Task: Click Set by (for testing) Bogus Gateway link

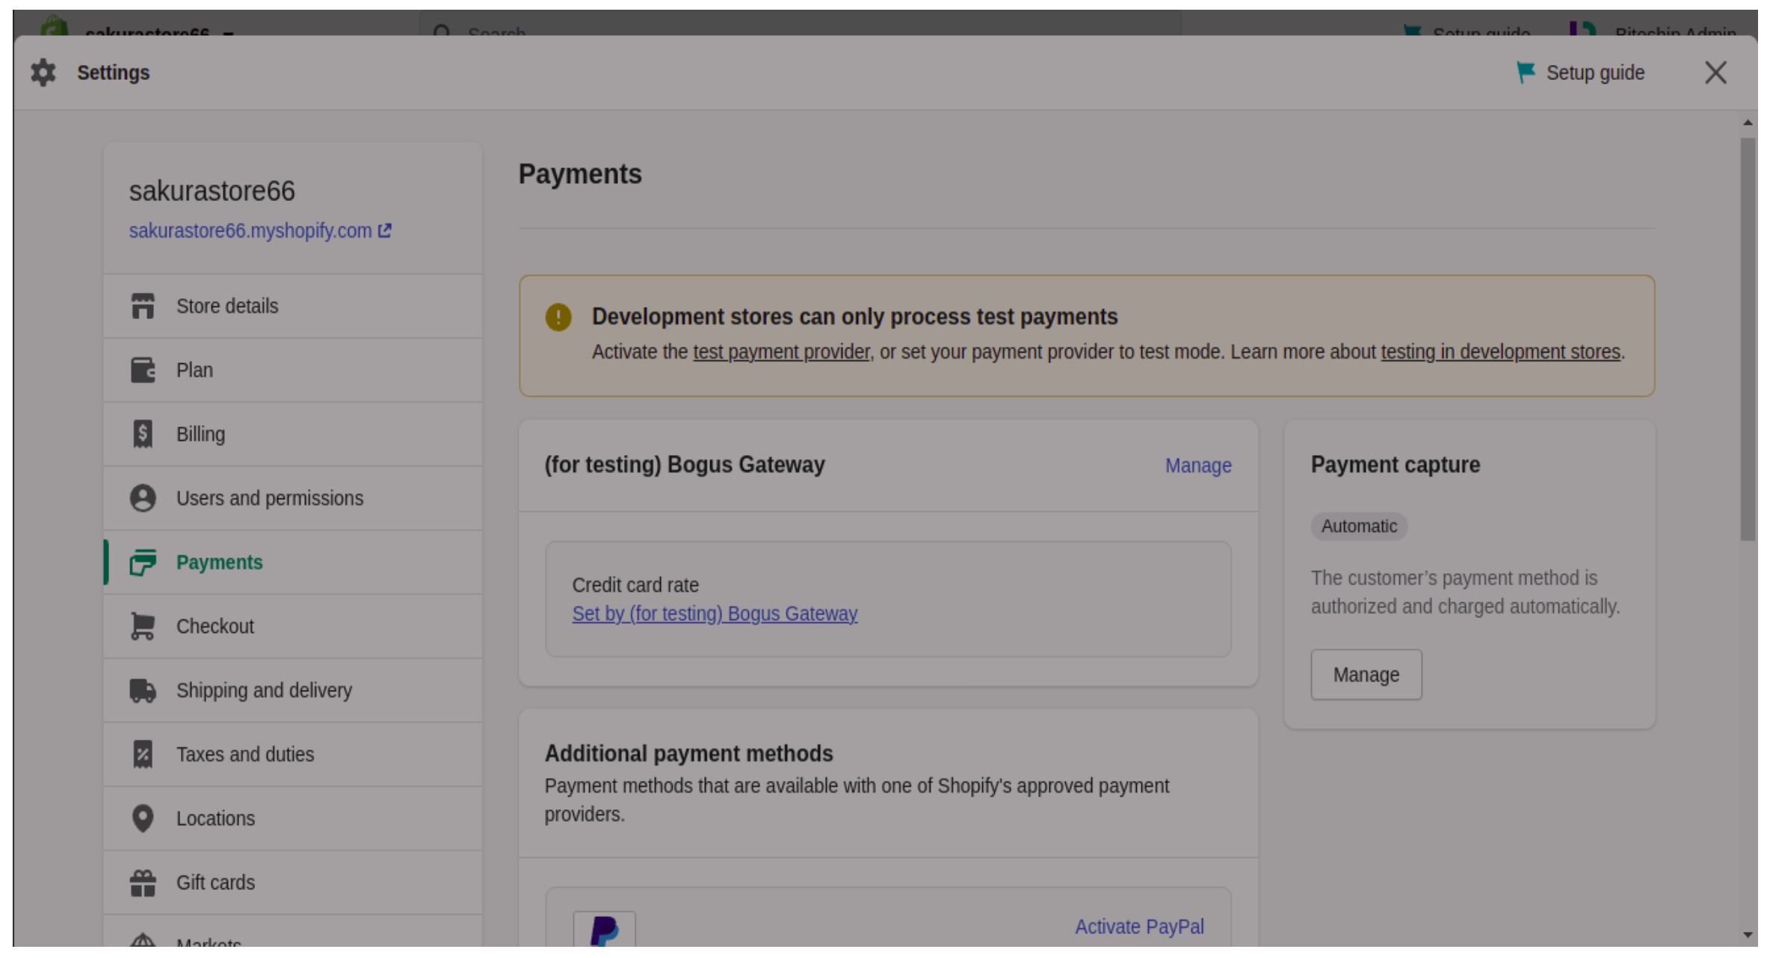Action: (x=715, y=614)
